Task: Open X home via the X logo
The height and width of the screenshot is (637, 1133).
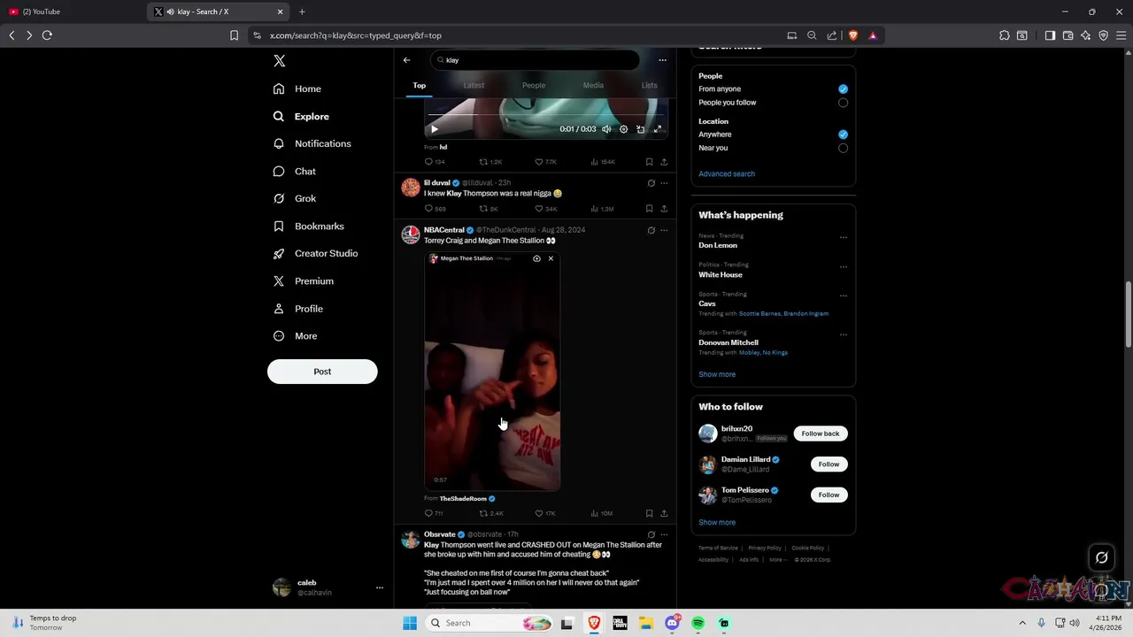Action: (279, 61)
